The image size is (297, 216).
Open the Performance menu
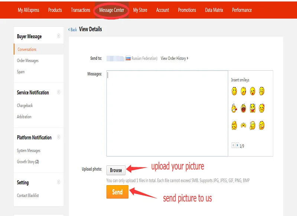click(x=242, y=10)
